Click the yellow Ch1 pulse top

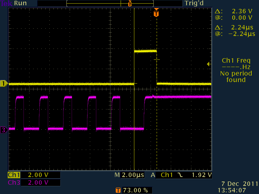pyautogui.click(x=145, y=51)
